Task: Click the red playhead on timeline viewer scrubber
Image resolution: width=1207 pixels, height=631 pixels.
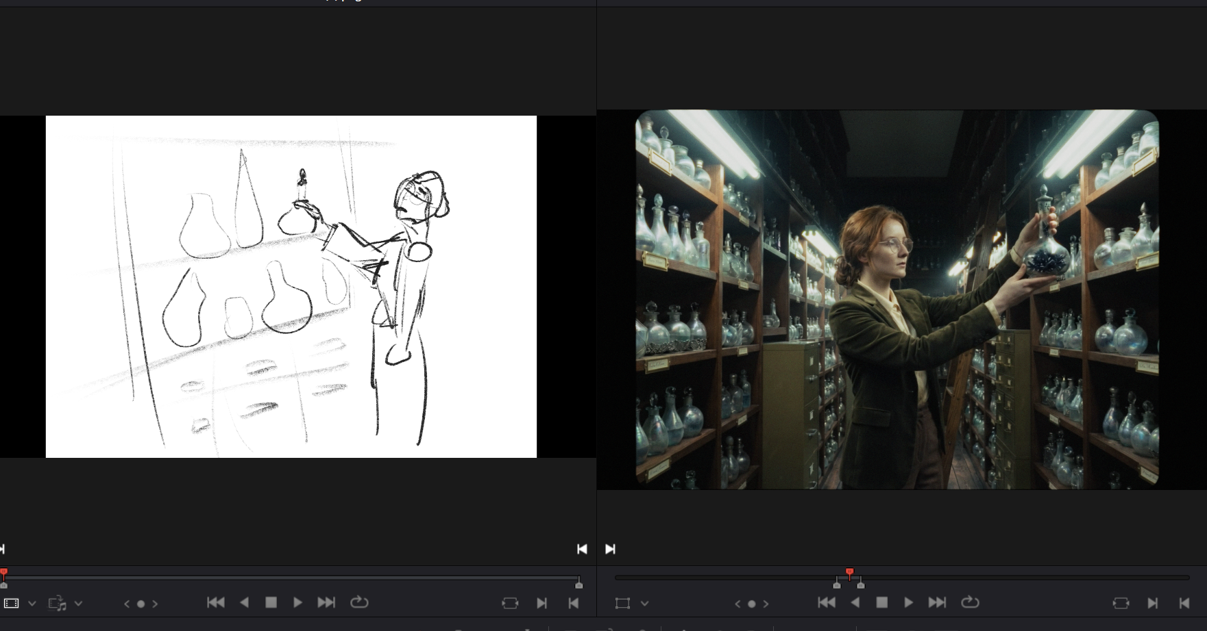Action: pos(849,572)
